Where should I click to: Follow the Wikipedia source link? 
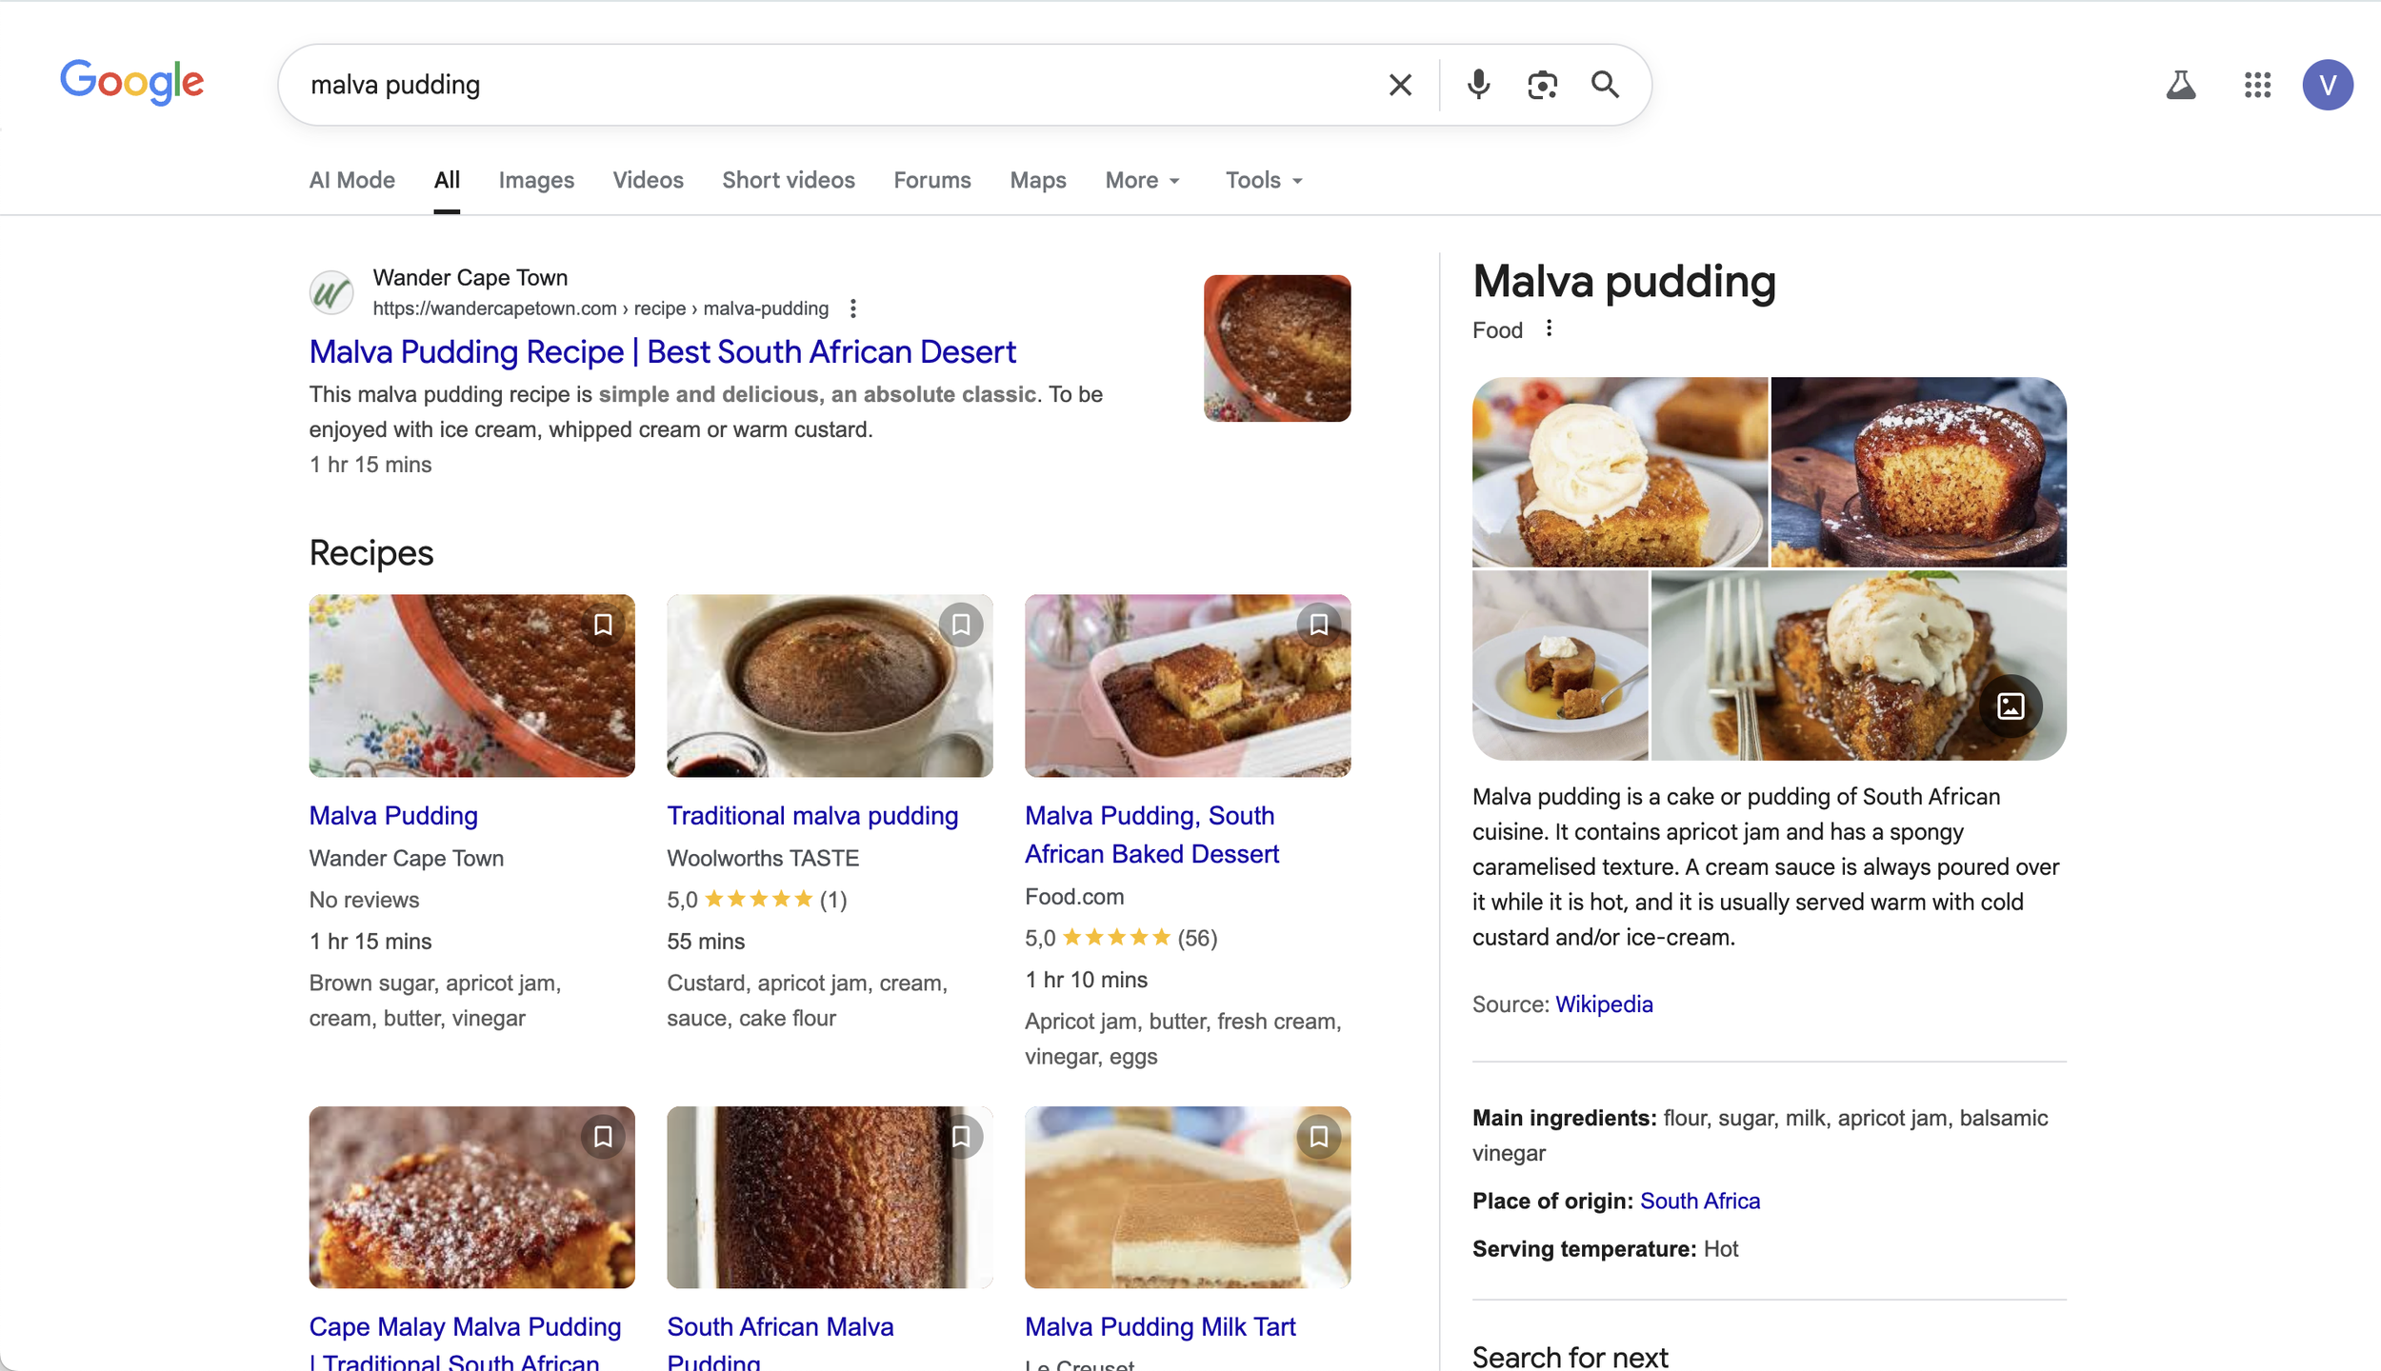point(1604,1003)
